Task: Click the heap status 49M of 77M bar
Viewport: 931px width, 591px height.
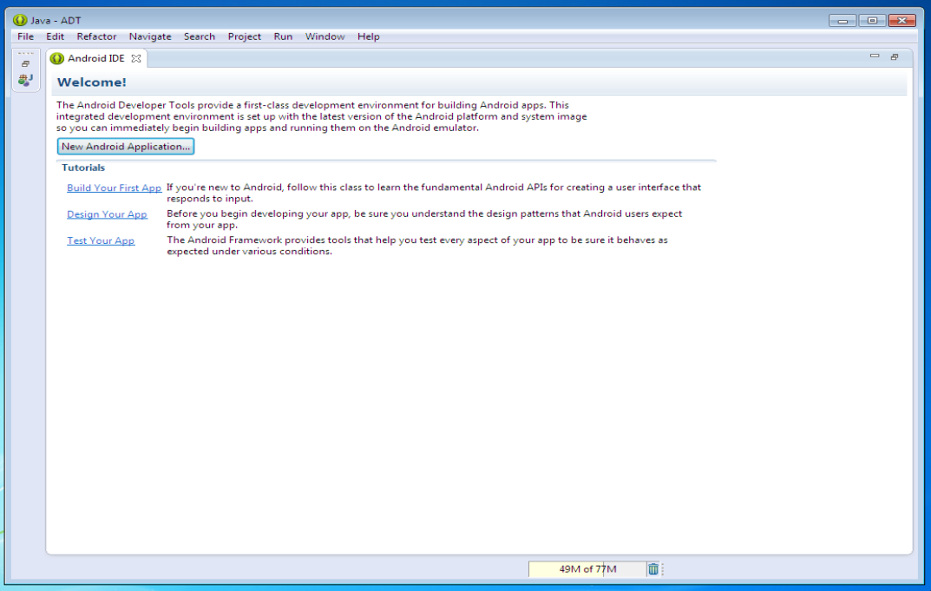Action: tap(587, 569)
